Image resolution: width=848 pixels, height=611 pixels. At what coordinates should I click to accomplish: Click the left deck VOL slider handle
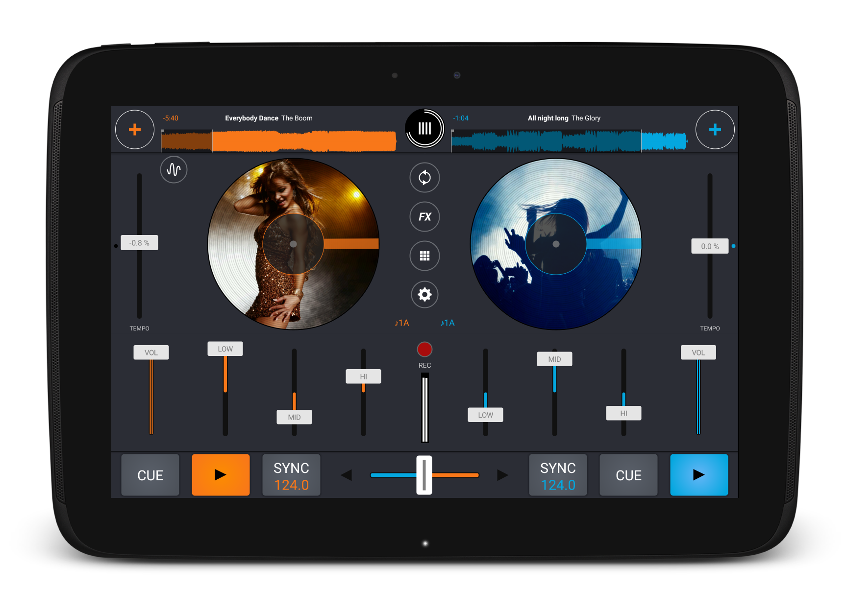coord(151,352)
